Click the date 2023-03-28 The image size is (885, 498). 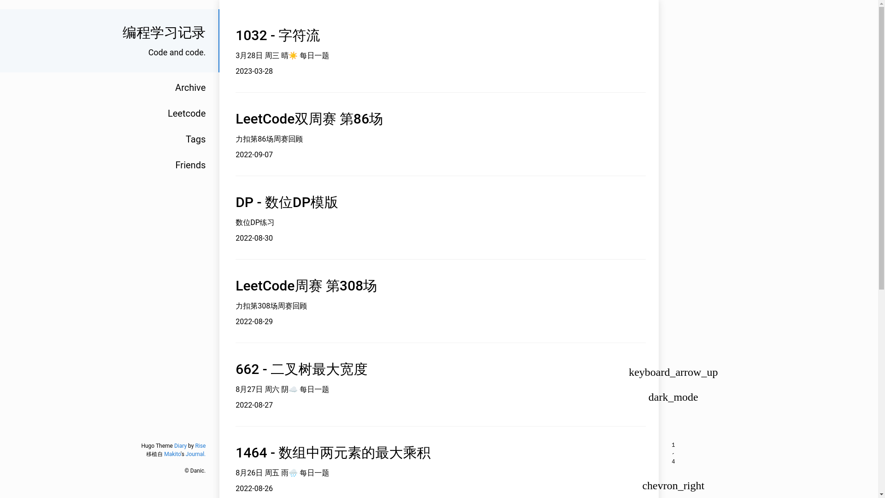click(254, 71)
